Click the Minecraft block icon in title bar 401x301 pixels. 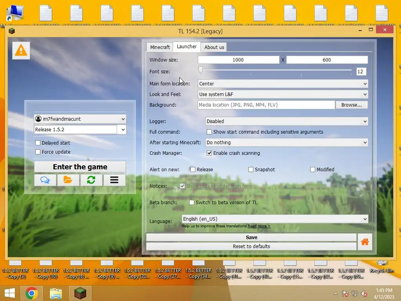point(12,31)
